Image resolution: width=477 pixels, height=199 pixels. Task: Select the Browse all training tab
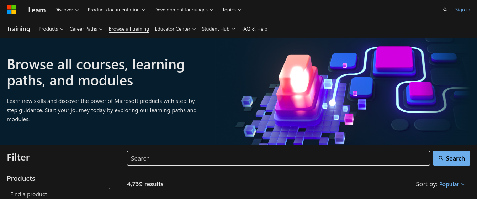click(x=129, y=29)
